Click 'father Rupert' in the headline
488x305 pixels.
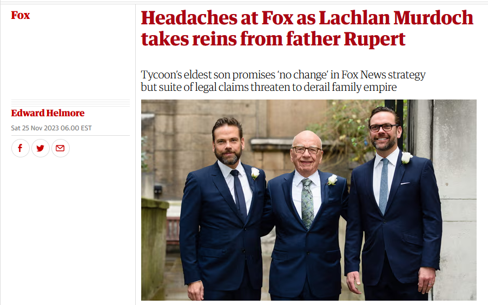point(346,39)
